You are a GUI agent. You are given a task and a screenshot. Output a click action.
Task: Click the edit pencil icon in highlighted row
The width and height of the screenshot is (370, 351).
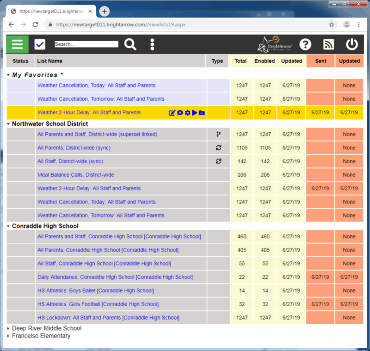click(172, 113)
